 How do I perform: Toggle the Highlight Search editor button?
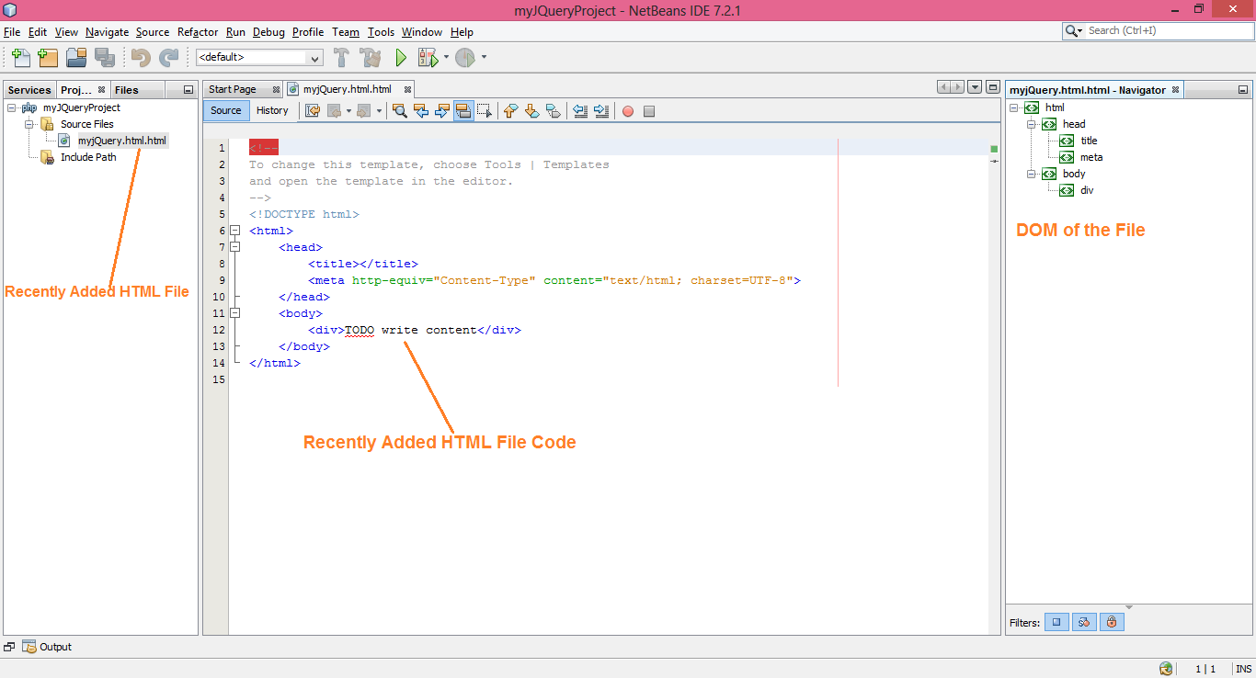pos(463,111)
